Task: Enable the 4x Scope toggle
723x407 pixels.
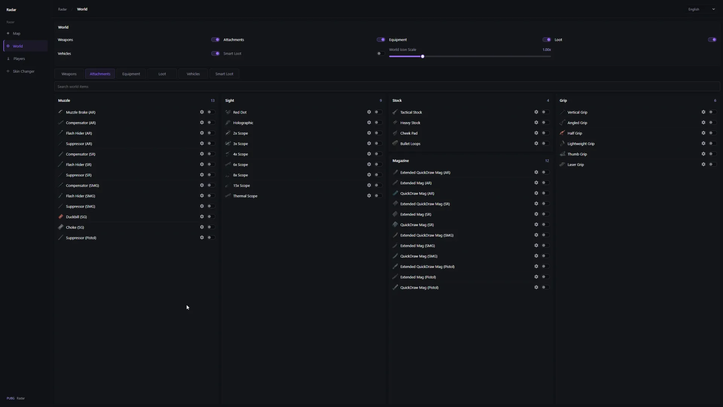Action: (x=378, y=154)
